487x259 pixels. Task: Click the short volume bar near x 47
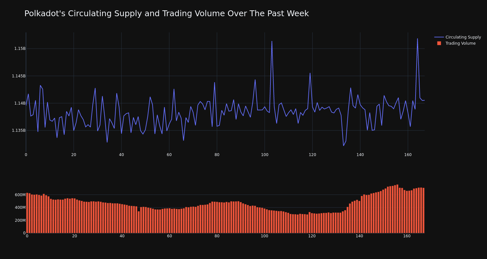(x=139, y=222)
